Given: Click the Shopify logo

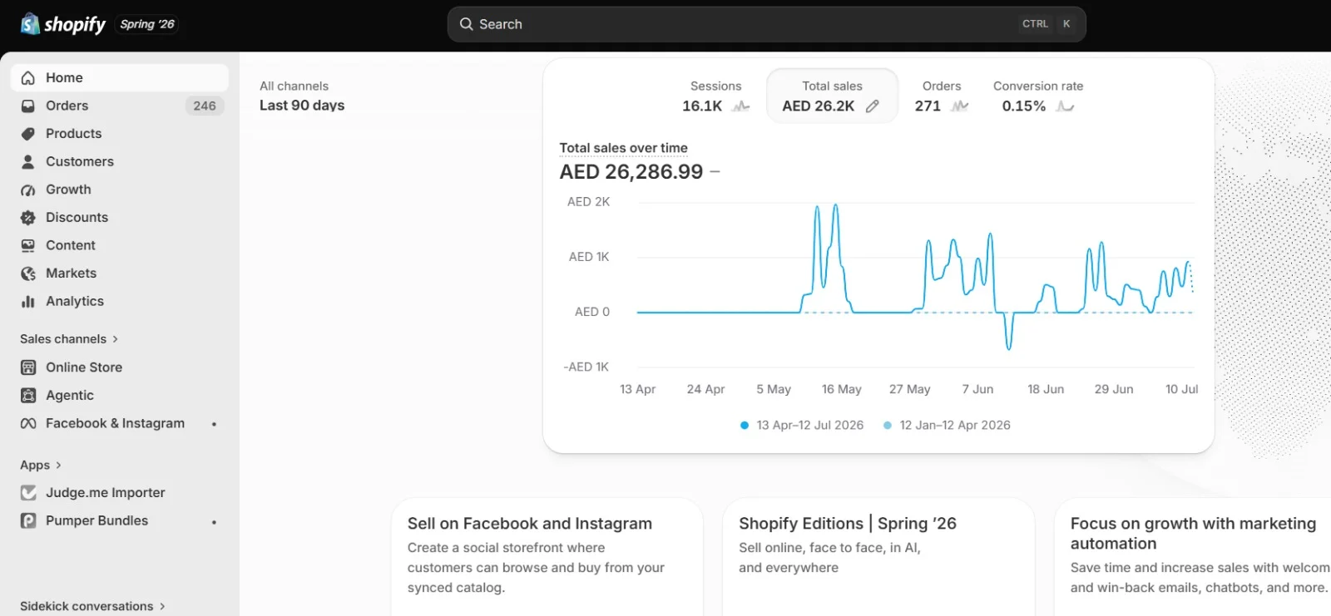Looking at the screenshot, I should (63, 24).
